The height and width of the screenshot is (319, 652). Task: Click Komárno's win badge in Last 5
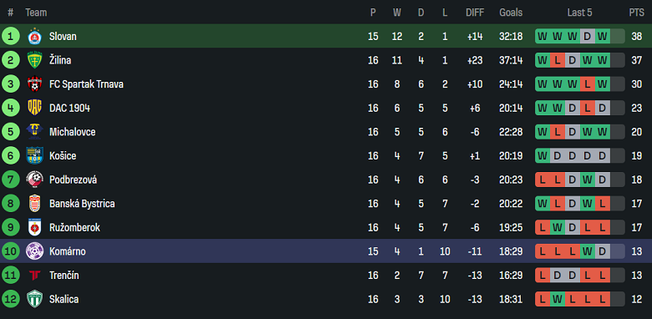[587, 251]
